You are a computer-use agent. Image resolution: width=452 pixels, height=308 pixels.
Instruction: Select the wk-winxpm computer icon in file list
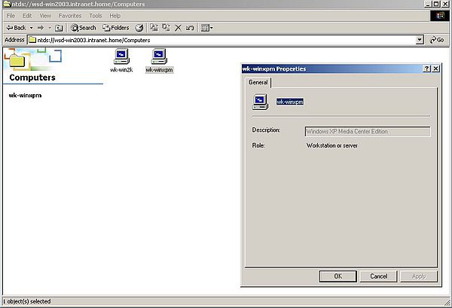pos(159,56)
